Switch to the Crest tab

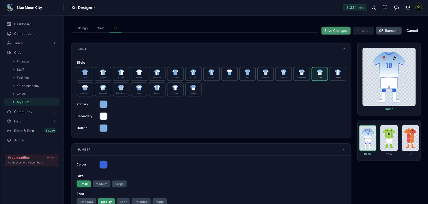pos(101,28)
